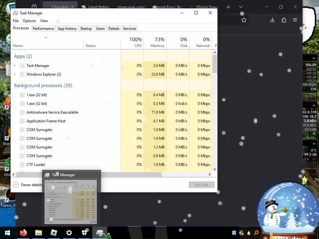This screenshot has height=239, width=319.
Task: Sort processes by CPU column
Action: pos(132,42)
